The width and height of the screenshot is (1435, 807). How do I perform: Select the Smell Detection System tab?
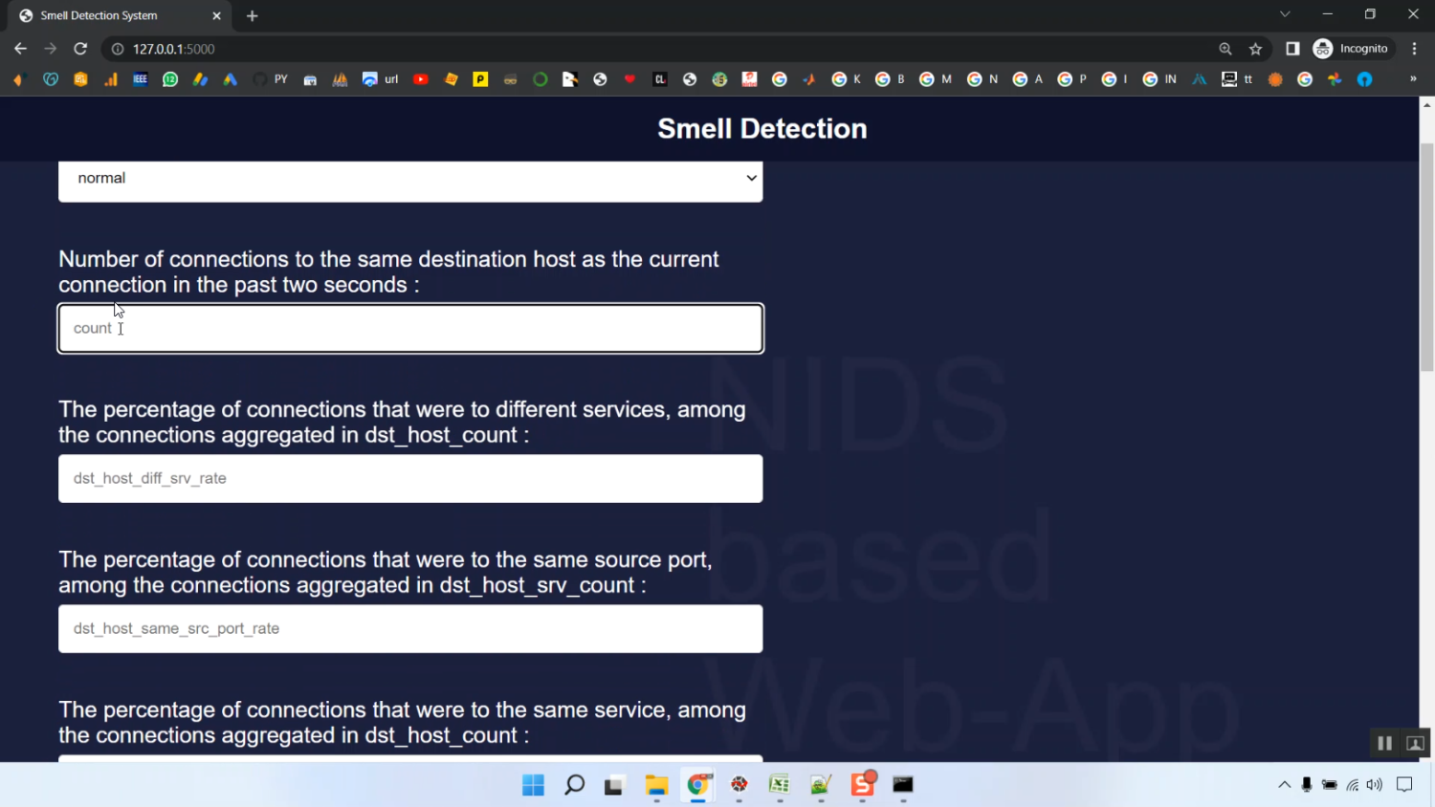(x=119, y=15)
